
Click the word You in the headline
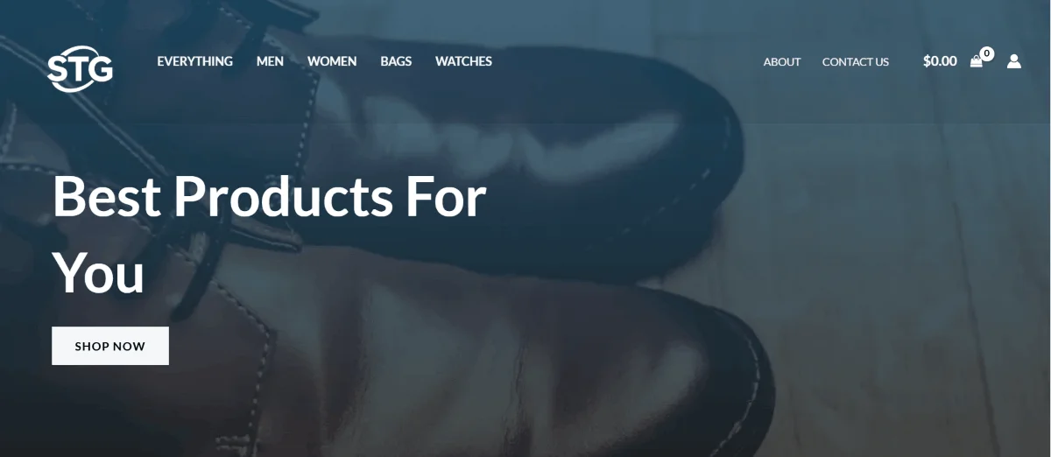click(x=98, y=272)
